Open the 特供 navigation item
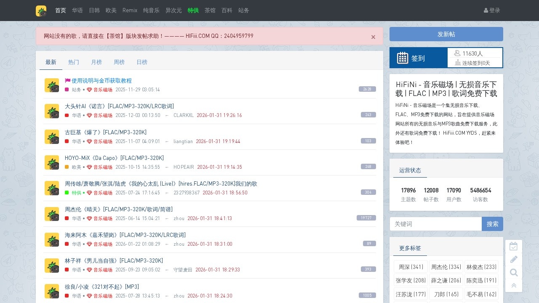Screen dimensions: 539x303 (193, 11)
